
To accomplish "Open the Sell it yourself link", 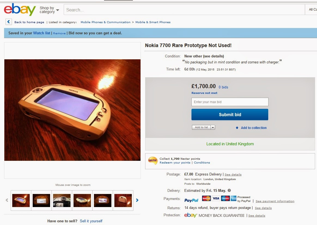I will pyautogui.click(x=91, y=221).
